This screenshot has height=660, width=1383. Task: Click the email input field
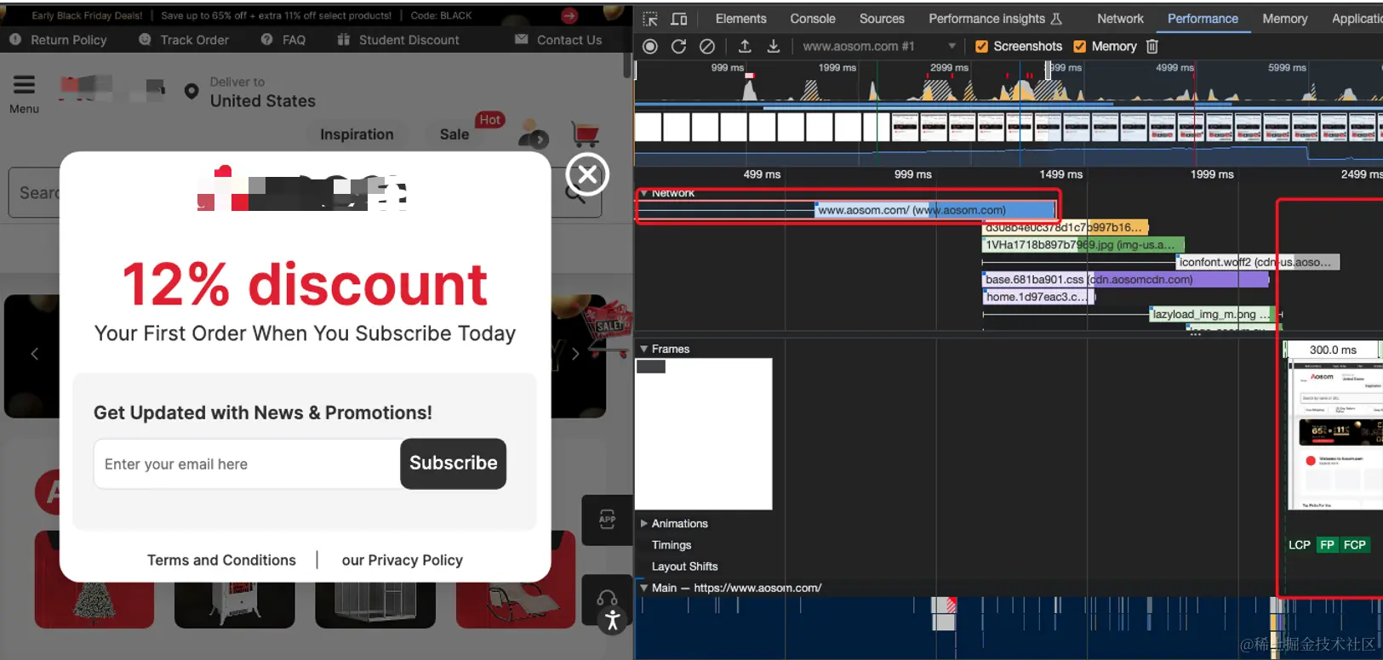pos(247,464)
